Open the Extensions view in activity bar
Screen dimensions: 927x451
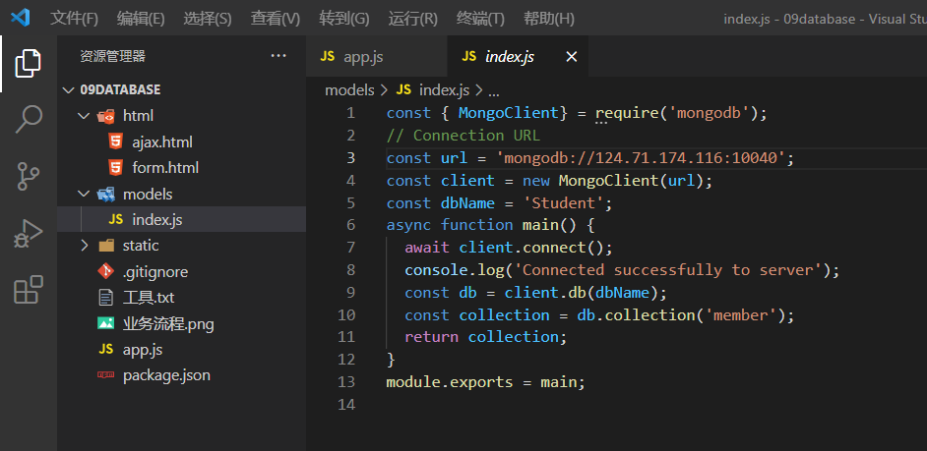tap(28, 289)
